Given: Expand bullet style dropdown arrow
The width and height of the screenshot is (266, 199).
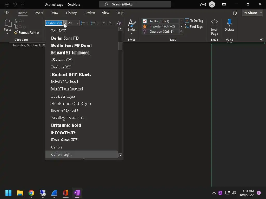Looking at the screenshot, I should [x=87, y=23].
